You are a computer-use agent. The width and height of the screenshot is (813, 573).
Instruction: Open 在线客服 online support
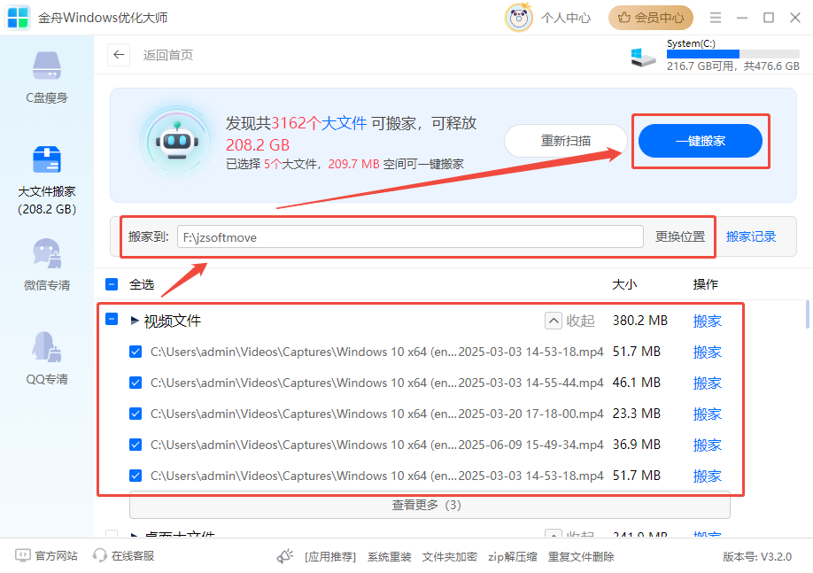(x=123, y=556)
